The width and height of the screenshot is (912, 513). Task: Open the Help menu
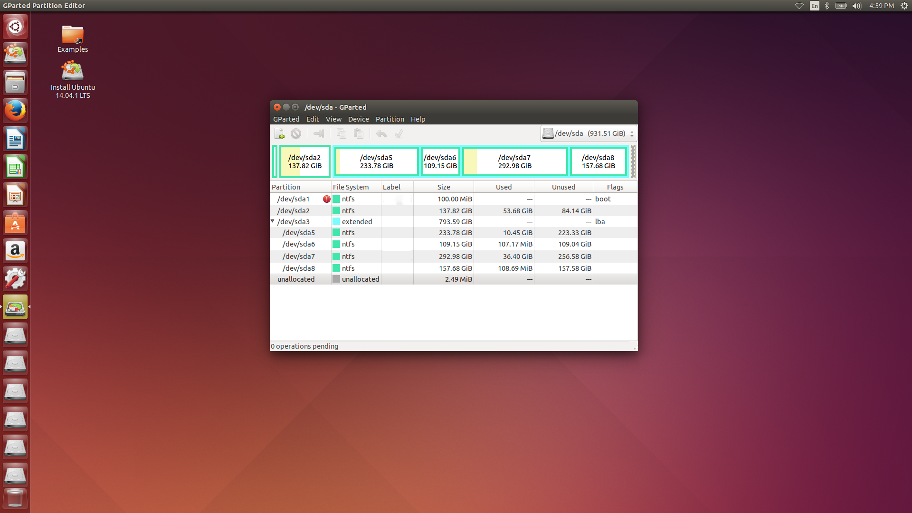pyautogui.click(x=418, y=119)
